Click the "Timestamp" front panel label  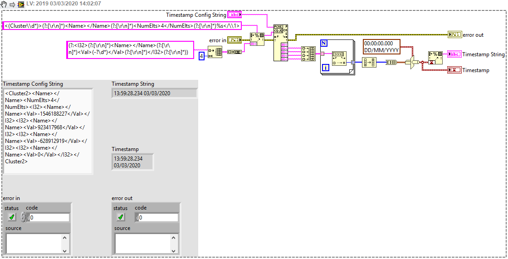125,149
